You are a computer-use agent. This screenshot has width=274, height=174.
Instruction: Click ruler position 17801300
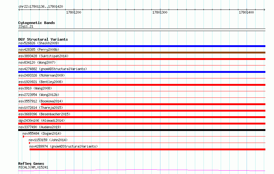160,12
